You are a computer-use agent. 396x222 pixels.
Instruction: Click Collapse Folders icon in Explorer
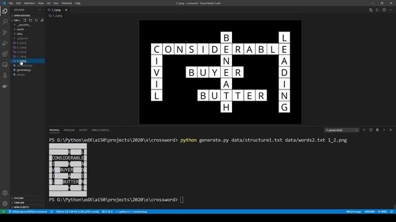[x=42, y=20]
